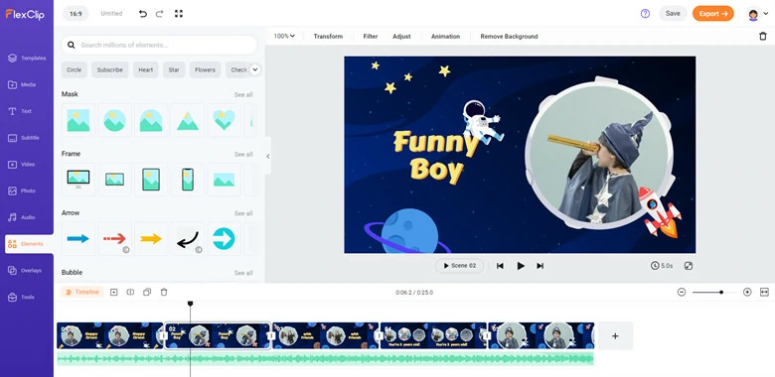Screen dimensions: 775x377
Task: Split scene using the timeline split icon
Action: point(130,292)
